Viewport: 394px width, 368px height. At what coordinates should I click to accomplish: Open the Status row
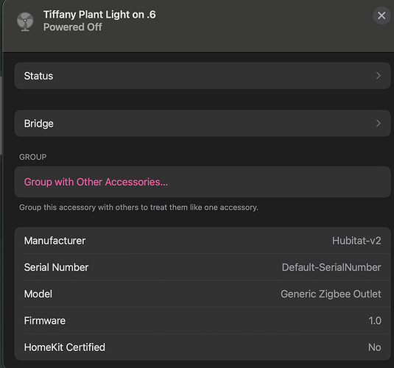click(x=203, y=76)
